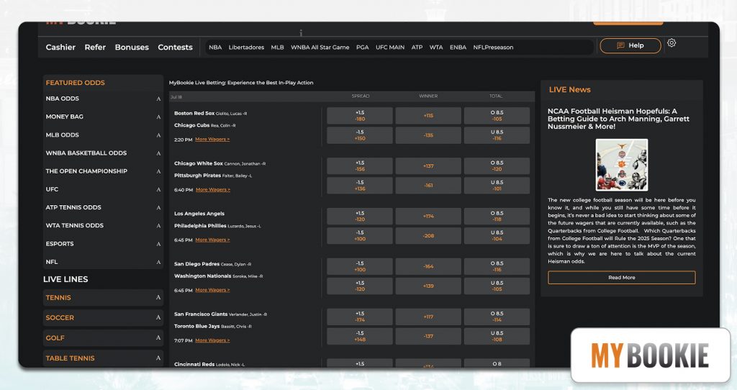Pick Washington Nationals winner +139
737x390 pixels.
tap(428, 286)
